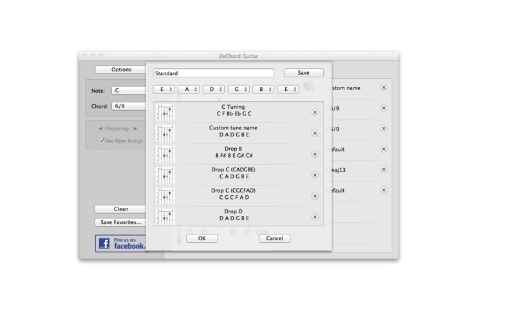Click the maj13 favorite text in main window
The height and width of the screenshot is (322, 515).
[x=337, y=170]
